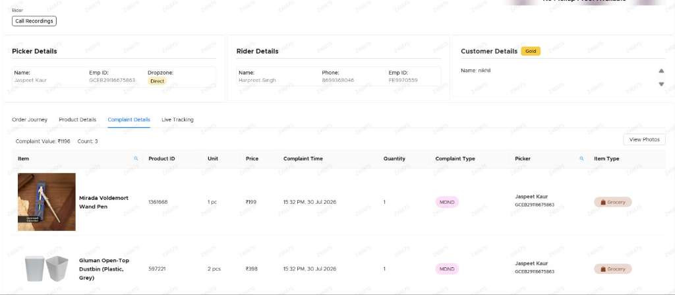Click the Grocery tag on Wand Pen row
The height and width of the screenshot is (295, 675).
click(x=612, y=202)
